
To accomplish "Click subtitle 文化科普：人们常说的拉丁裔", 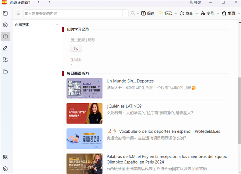I will 150,113.
